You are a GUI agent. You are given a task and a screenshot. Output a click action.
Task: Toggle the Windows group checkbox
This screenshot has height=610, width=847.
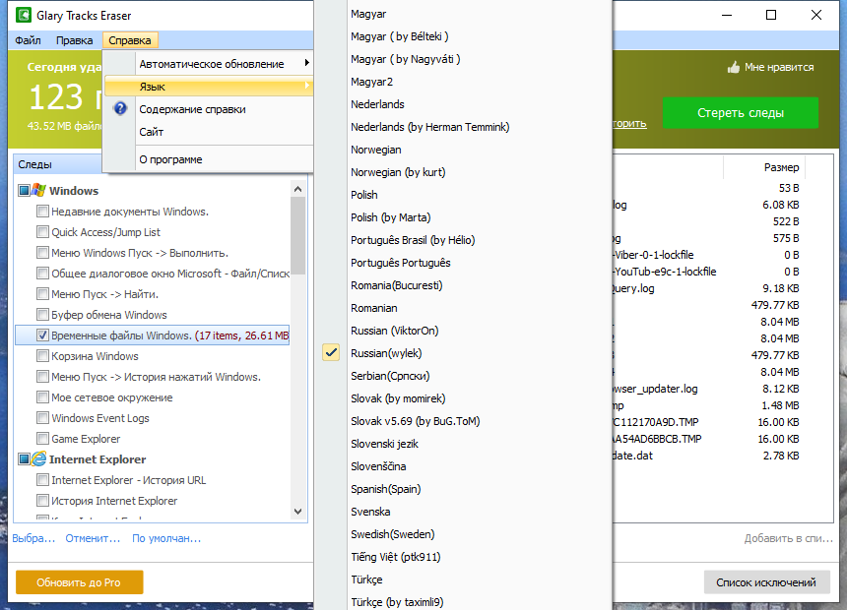(24, 191)
